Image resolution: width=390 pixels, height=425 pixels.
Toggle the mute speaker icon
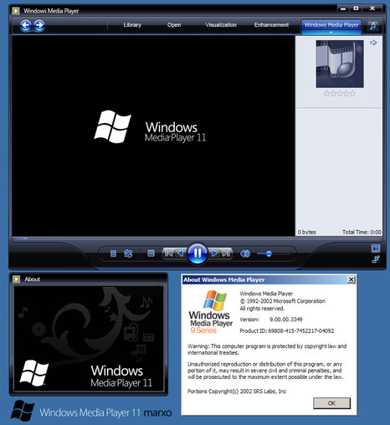(245, 253)
